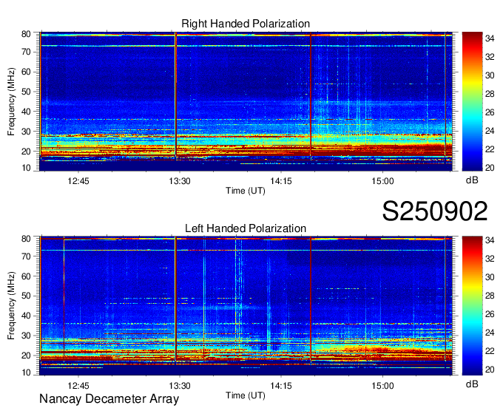Viewport: 503px width, 408px height.
Task: Click the 'Left Handed Polarization' title
Action: point(246,228)
